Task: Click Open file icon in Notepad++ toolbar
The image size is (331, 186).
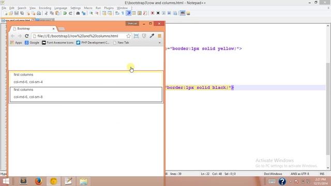Action: [x=11, y=13]
